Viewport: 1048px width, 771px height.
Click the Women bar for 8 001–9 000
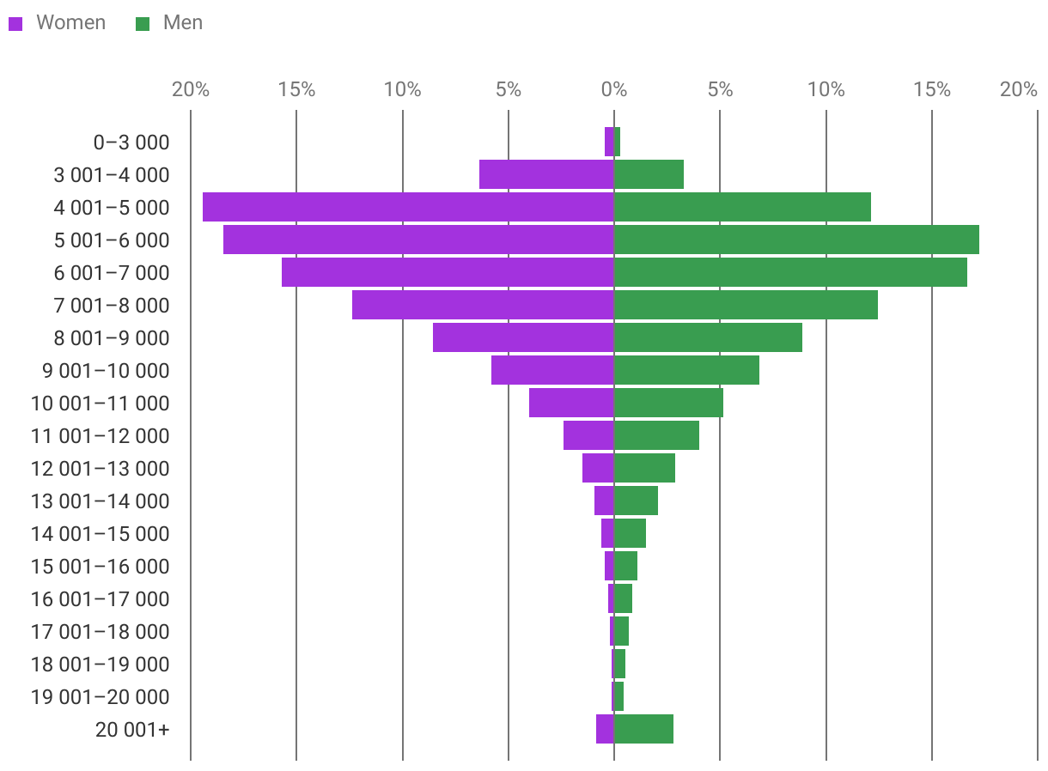523,337
